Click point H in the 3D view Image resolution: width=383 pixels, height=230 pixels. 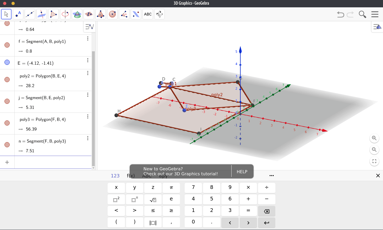pyautogui.click(x=117, y=115)
